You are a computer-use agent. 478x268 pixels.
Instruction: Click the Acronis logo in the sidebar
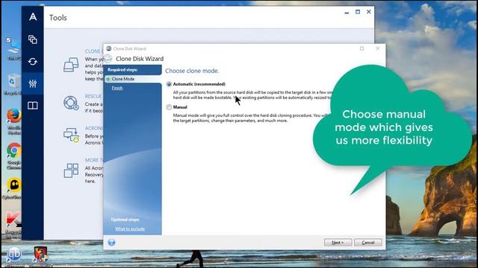33,16
